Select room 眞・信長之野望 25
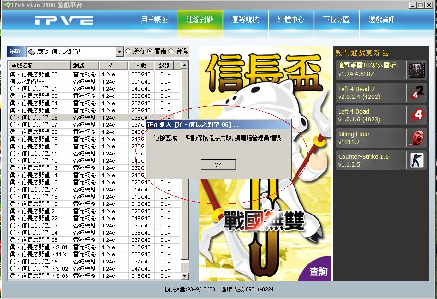The image size is (437, 299). coord(95,240)
